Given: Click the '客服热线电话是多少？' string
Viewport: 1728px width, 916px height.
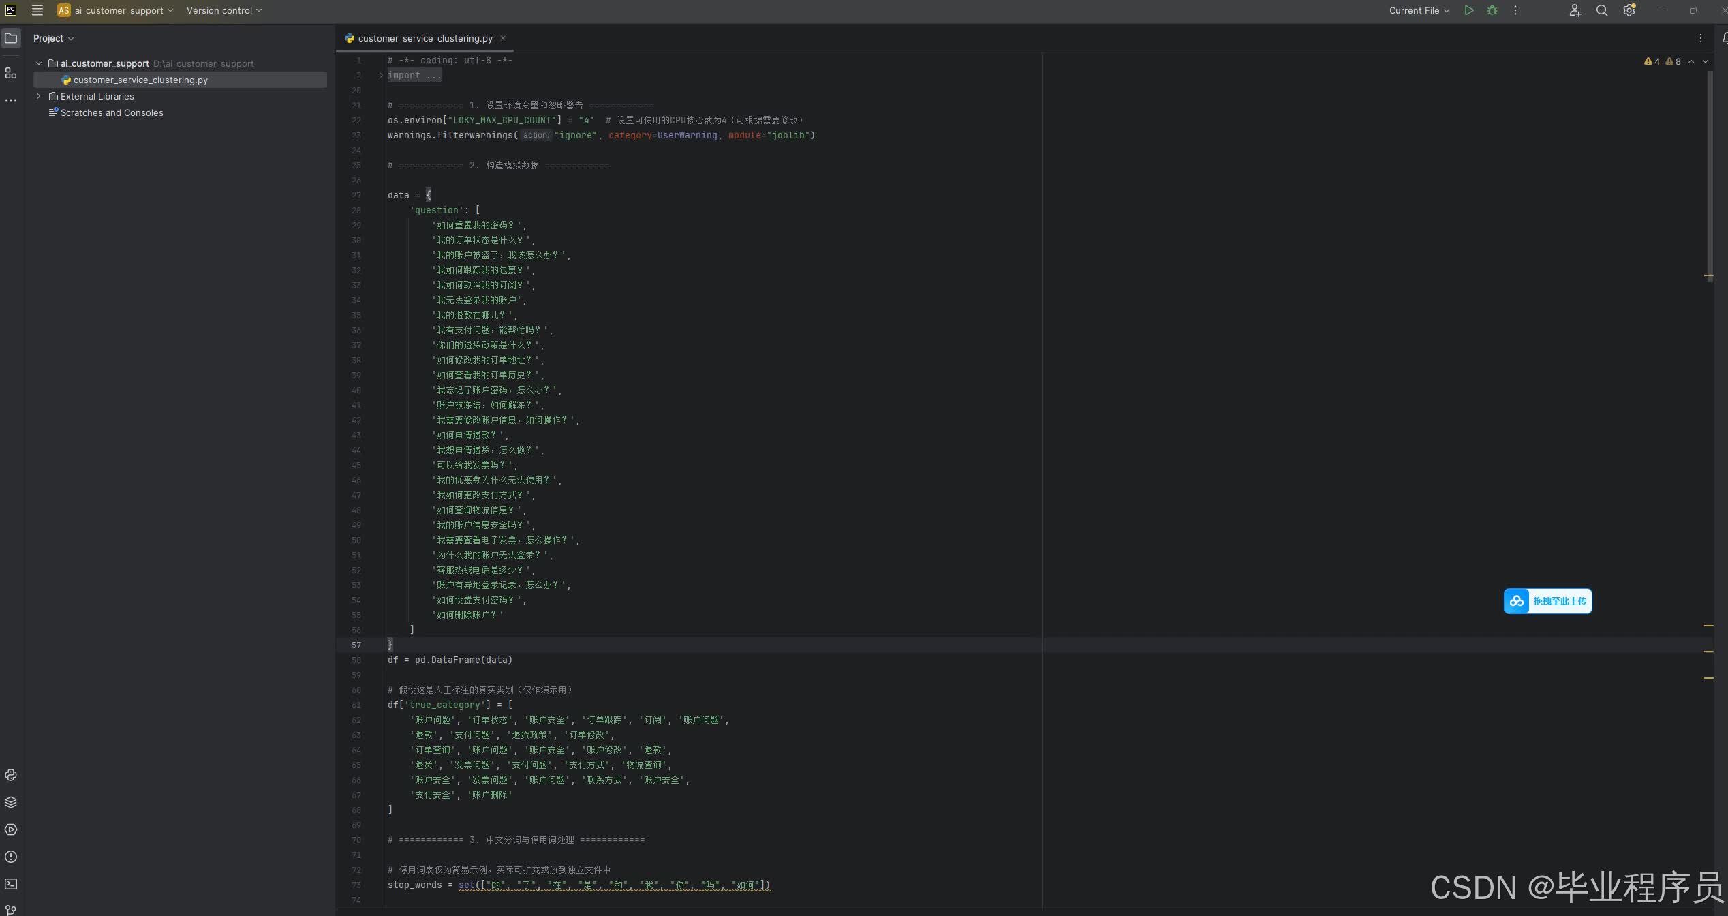Looking at the screenshot, I should click(x=481, y=570).
